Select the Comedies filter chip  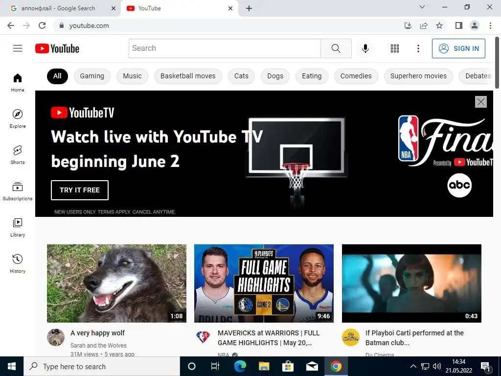tap(356, 76)
